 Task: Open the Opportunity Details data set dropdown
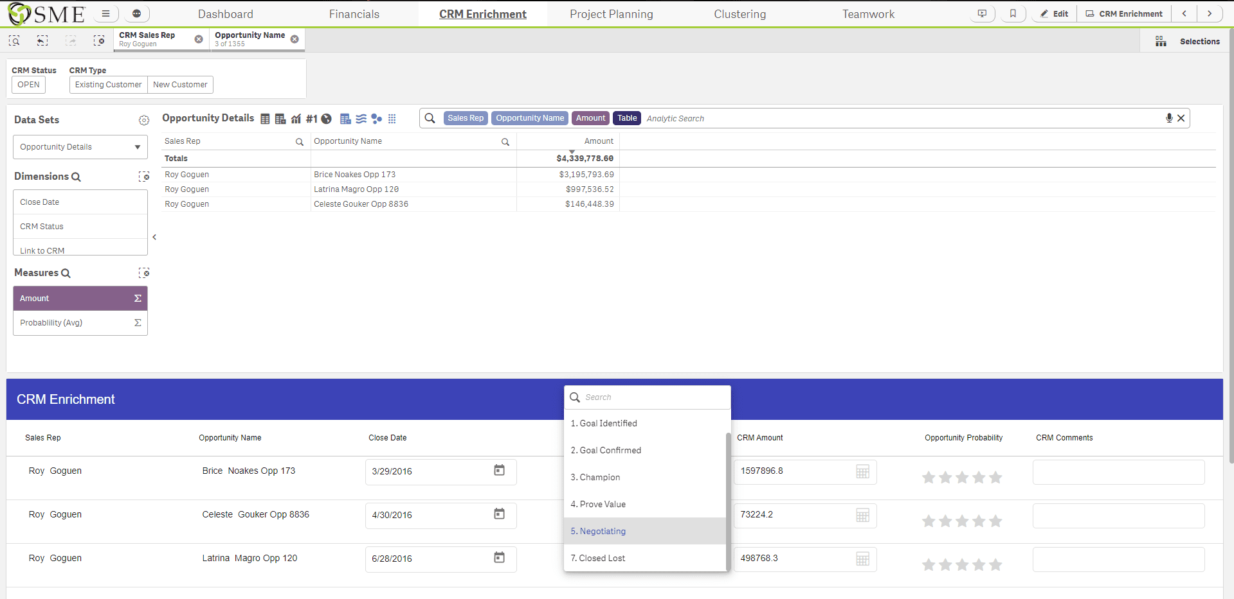pyautogui.click(x=80, y=147)
